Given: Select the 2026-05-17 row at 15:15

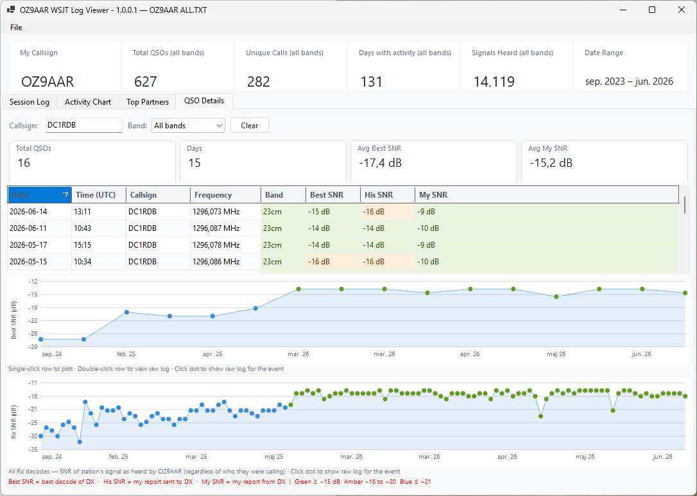Looking at the screenshot, I should click(343, 245).
